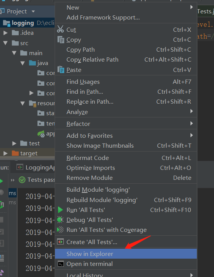
Task: Open the Add to Favorites submenu
Action: (x=126, y=135)
